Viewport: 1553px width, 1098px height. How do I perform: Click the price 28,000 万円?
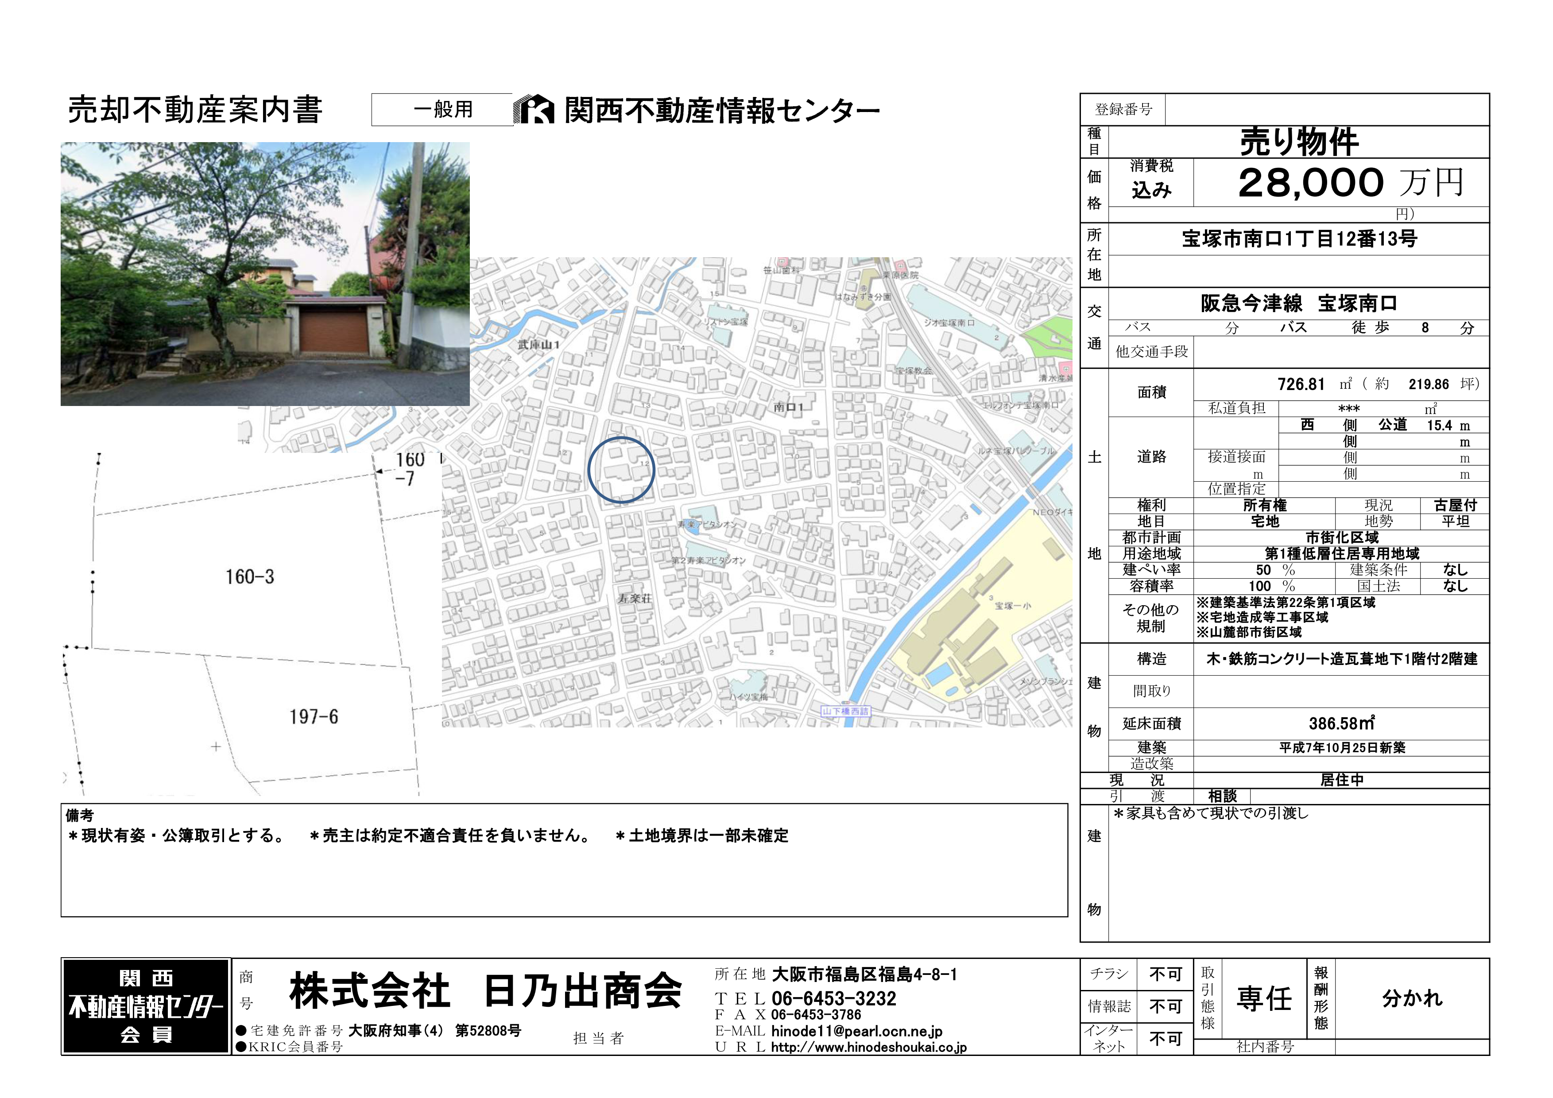pos(1350,182)
